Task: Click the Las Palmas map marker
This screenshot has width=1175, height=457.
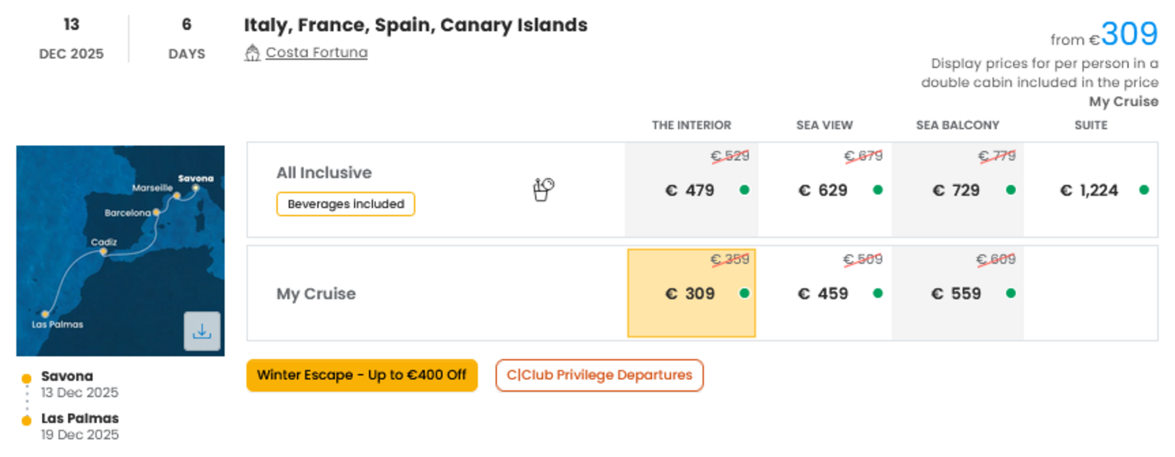Action: [45, 314]
